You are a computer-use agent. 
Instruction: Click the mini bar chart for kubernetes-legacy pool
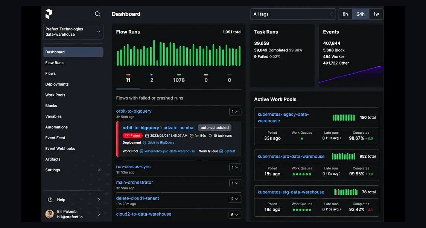tap(344, 118)
